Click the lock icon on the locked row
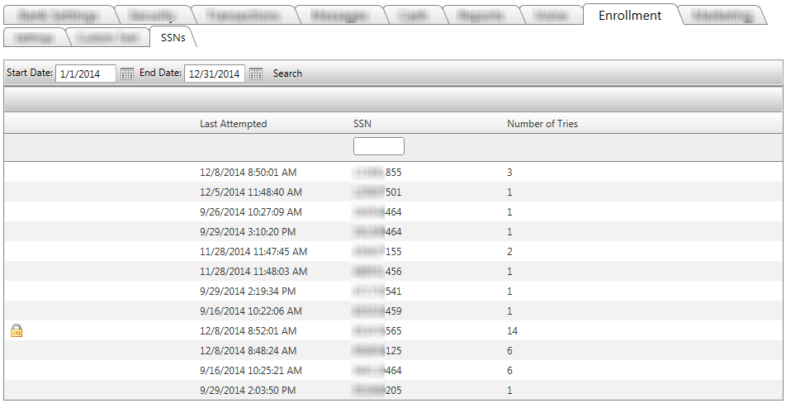Screen dimensions: 786x403 pos(17,331)
